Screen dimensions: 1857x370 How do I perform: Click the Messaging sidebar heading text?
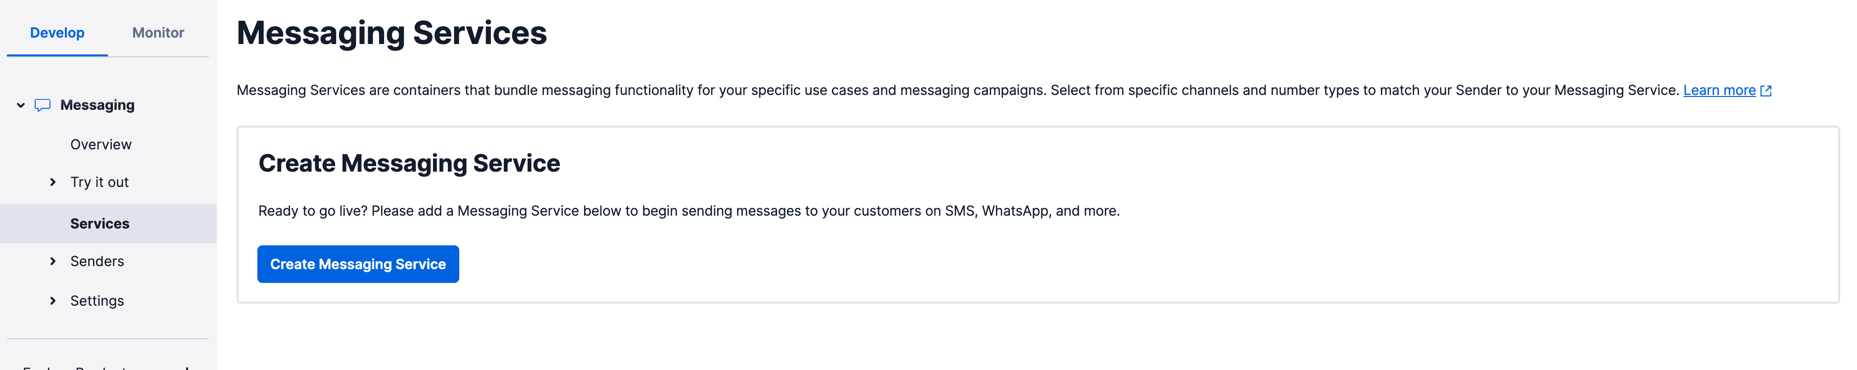click(98, 105)
